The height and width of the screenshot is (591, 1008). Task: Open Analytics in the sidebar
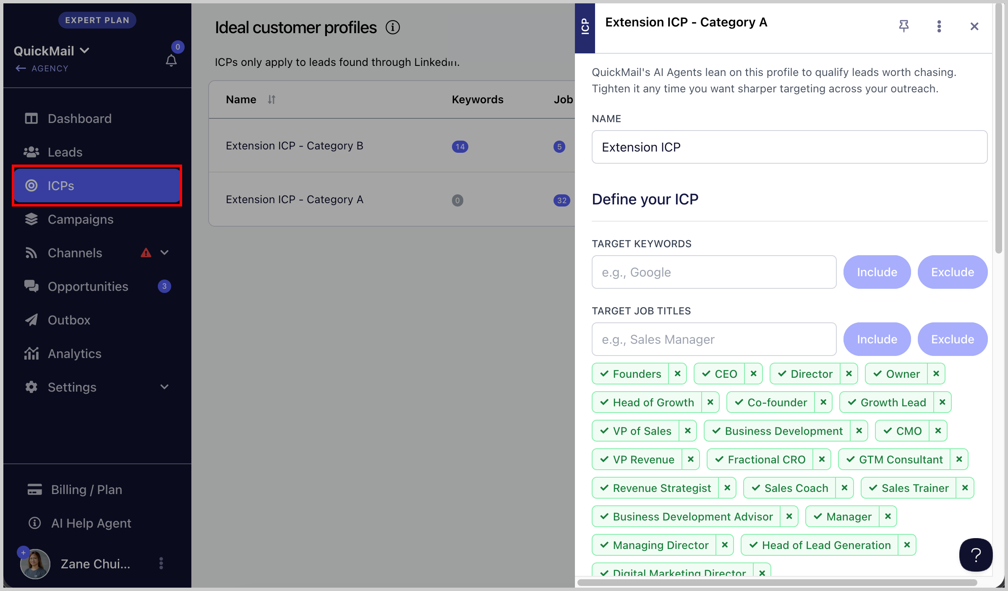(x=97, y=353)
